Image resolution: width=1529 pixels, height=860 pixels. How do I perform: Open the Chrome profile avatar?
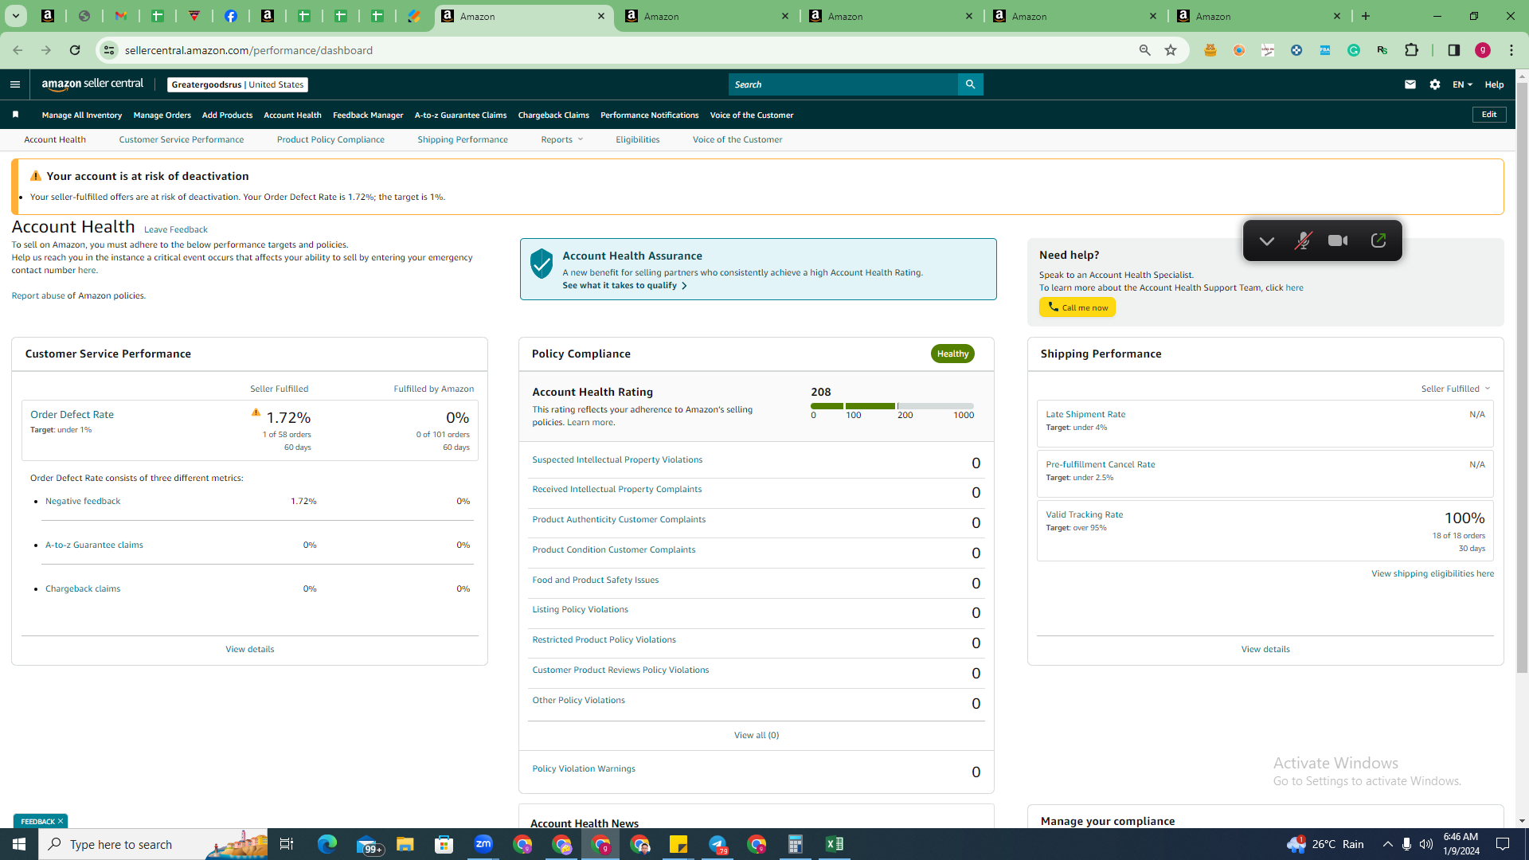(1483, 50)
